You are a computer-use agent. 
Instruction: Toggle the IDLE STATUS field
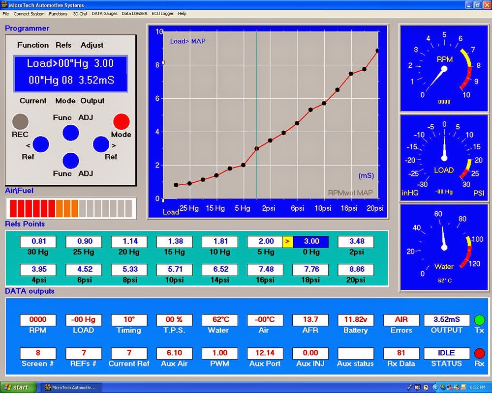point(446,353)
